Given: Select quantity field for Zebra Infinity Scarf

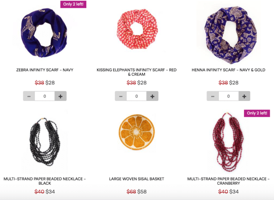Looking at the screenshot, I should click(45, 96).
